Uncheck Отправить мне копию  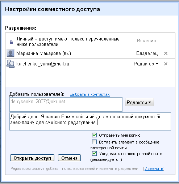pyautogui.click(x=94, y=135)
